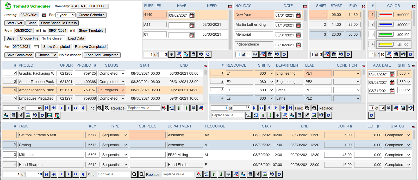Jump to first record in Task navigator

click(x=47, y=174)
